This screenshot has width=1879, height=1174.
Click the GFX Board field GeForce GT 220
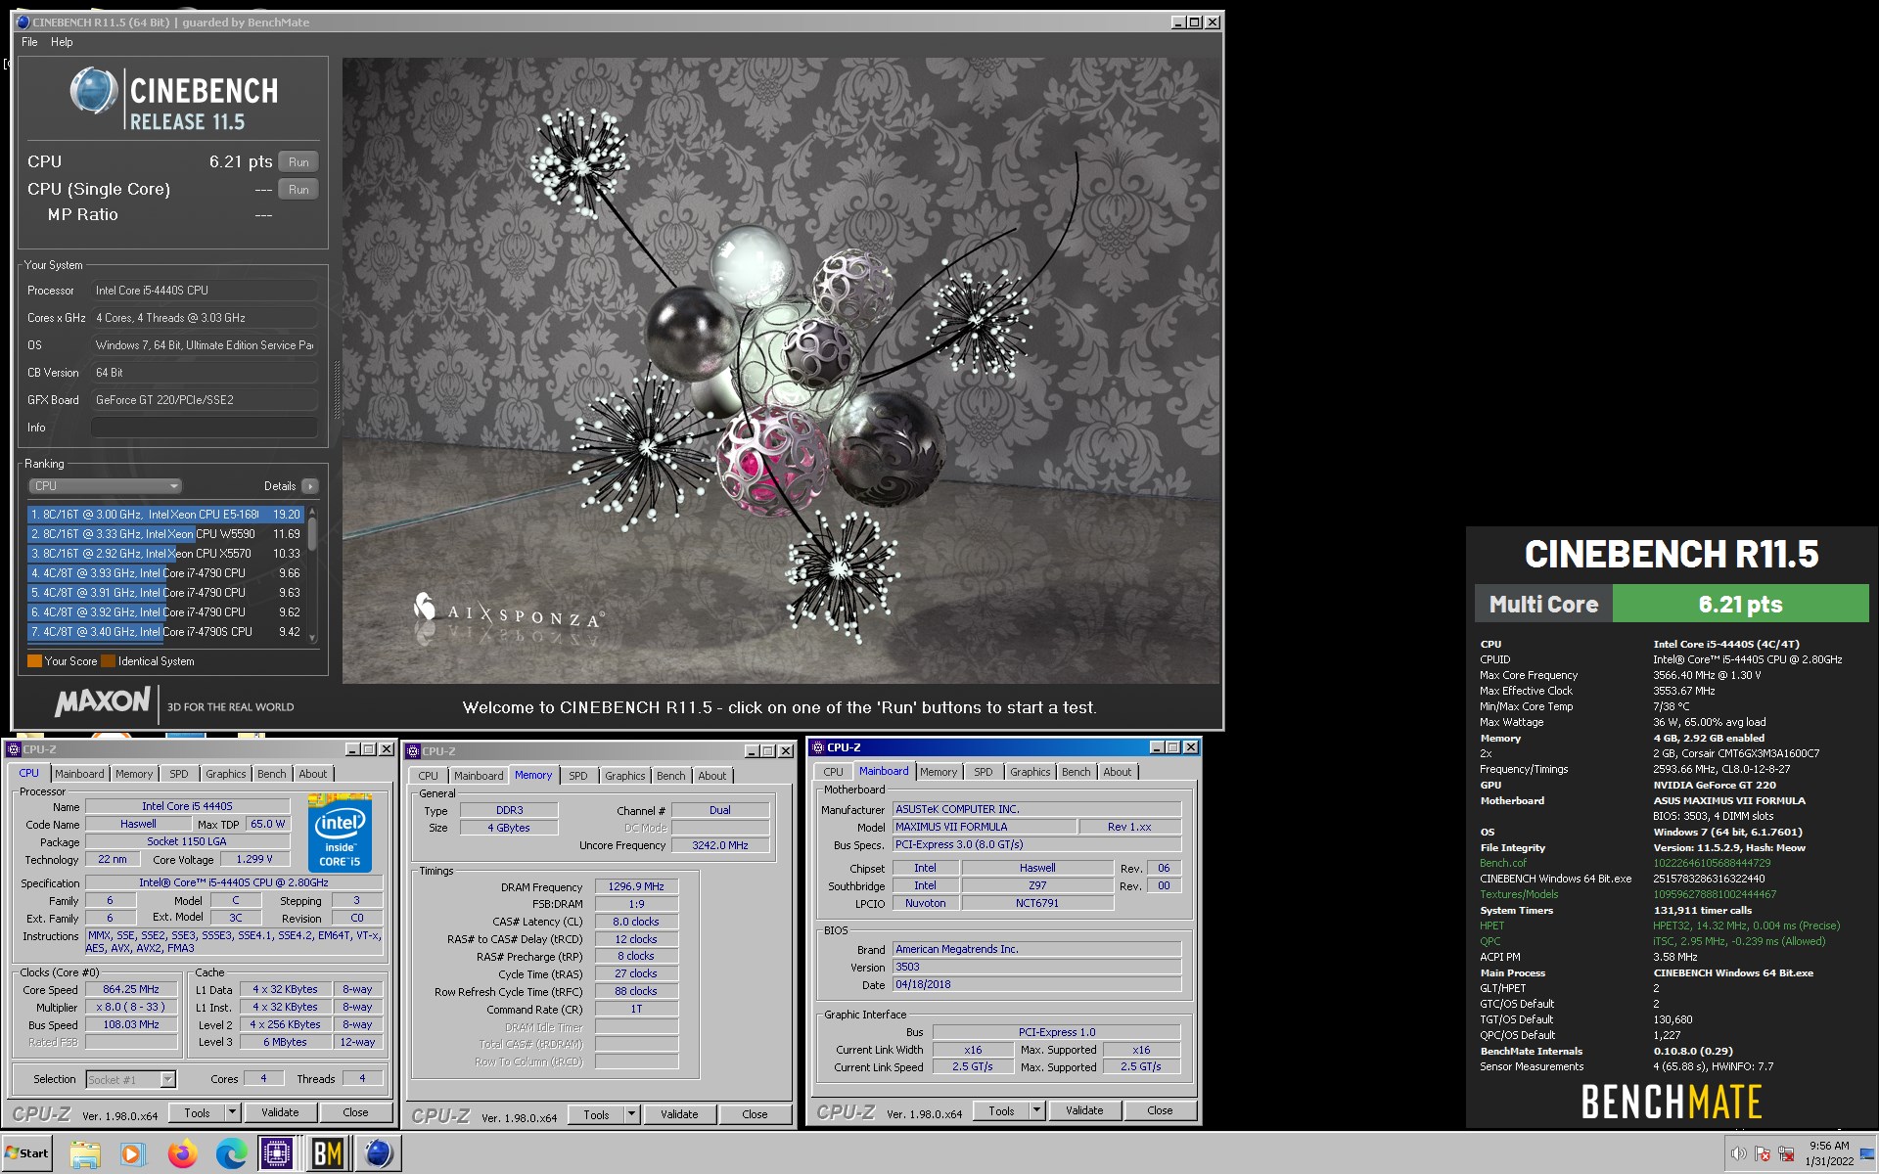(x=204, y=400)
